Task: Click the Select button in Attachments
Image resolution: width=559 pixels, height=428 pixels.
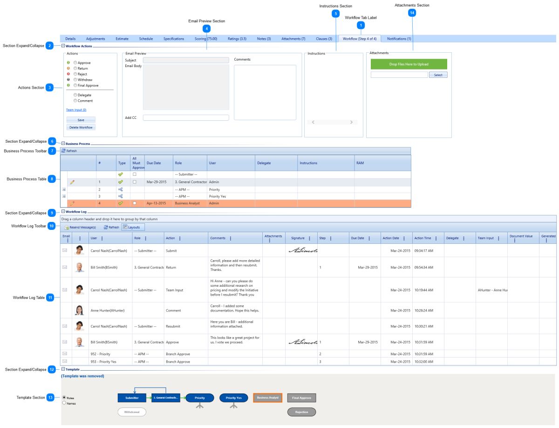Action: [x=438, y=75]
